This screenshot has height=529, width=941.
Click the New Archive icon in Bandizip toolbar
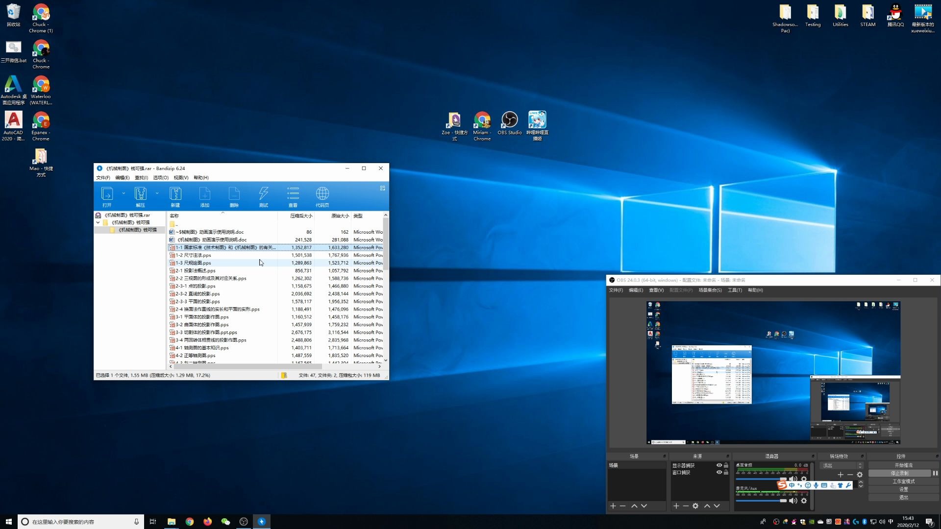click(x=175, y=196)
